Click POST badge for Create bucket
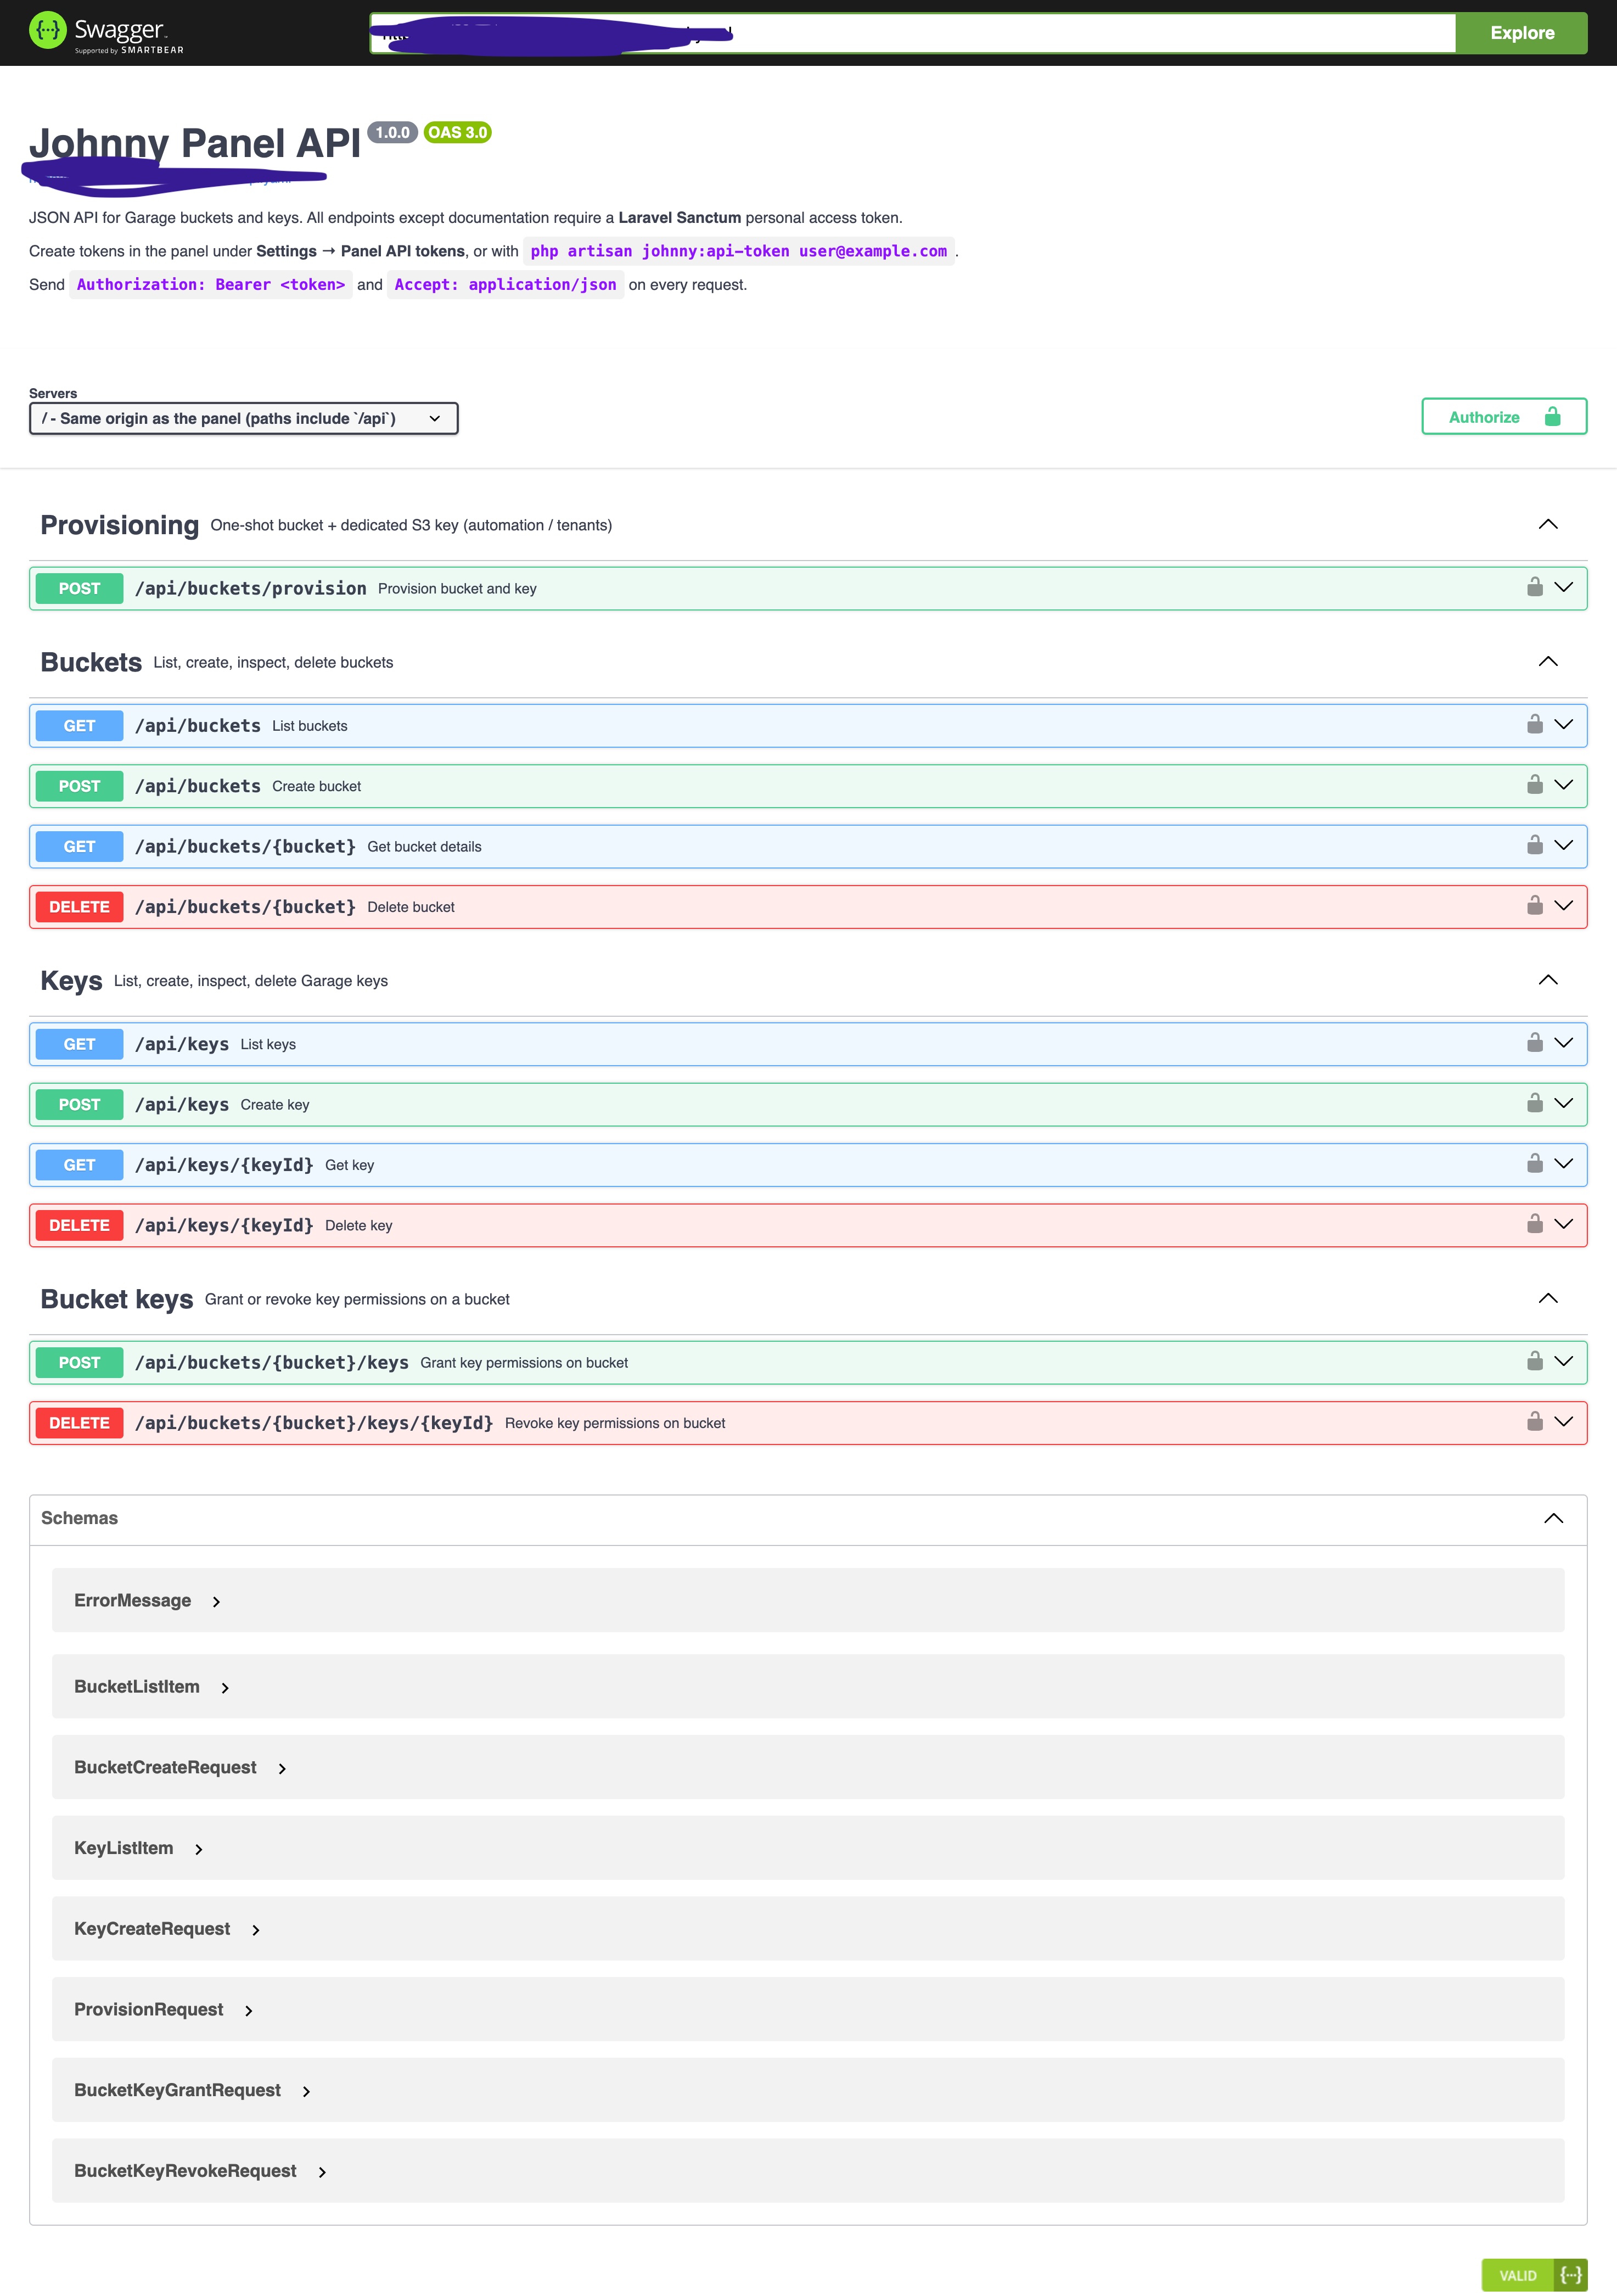This screenshot has width=1617, height=2296. (x=79, y=786)
